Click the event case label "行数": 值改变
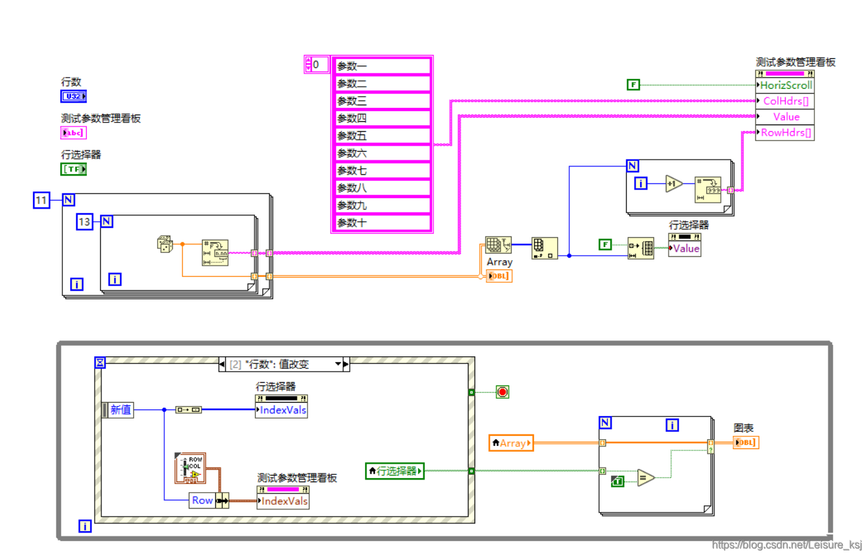Viewport: 868px width, 557px height. tap(278, 364)
